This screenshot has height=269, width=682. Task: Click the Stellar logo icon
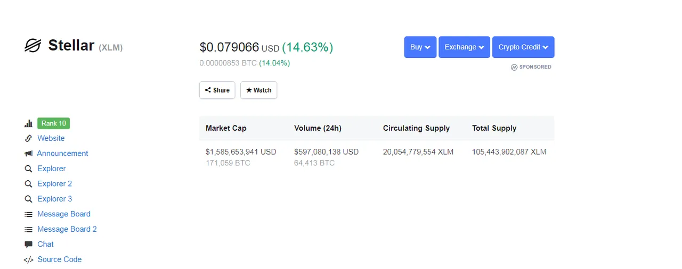[x=33, y=46]
